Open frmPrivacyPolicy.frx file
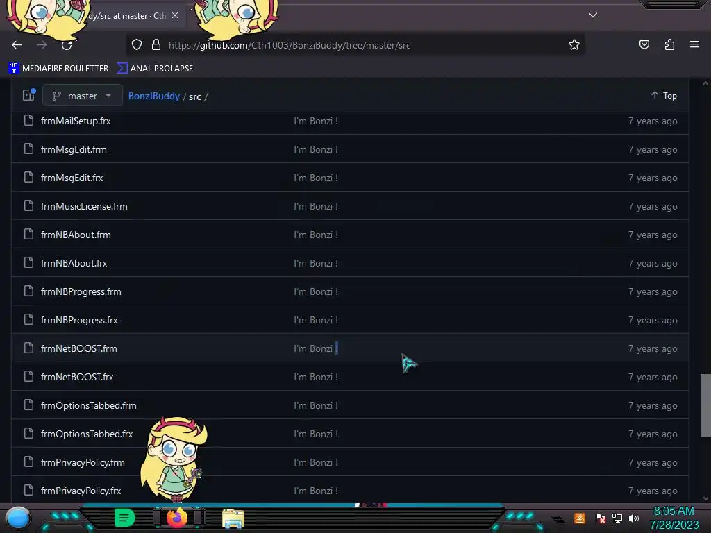Screen dimensions: 711x533 (x=81, y=491)
